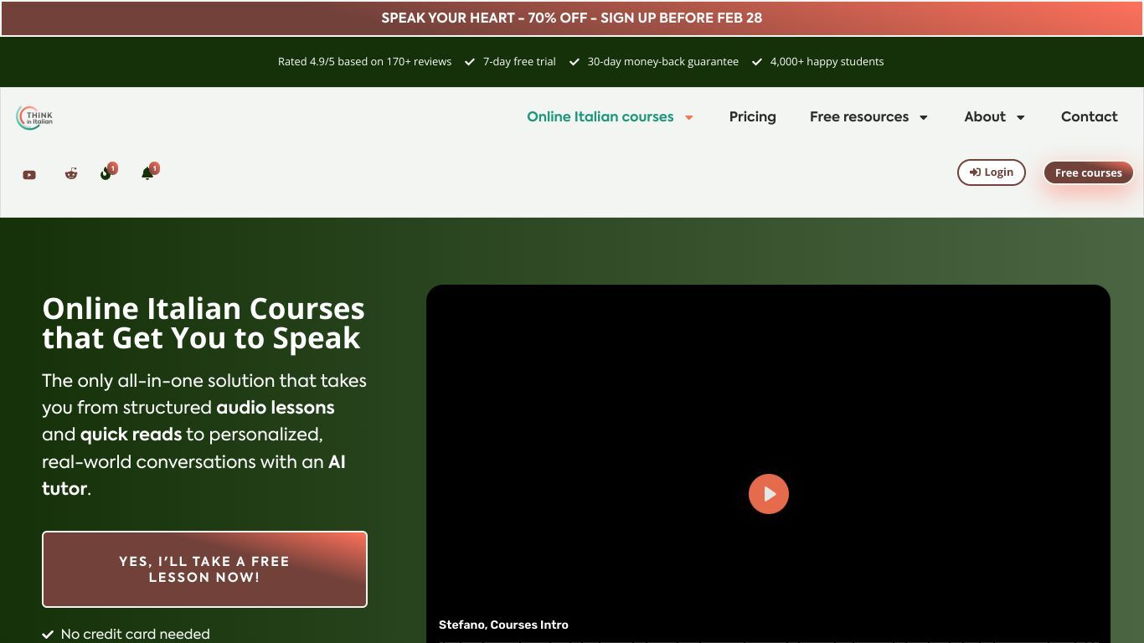
Task: Open the Pricing menu item
Action: 753,116
